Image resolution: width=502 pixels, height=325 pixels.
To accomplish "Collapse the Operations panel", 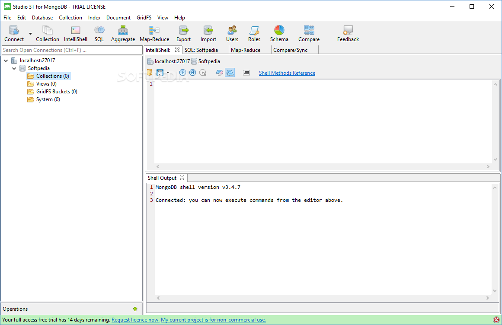I will click(x=135, y=309).
